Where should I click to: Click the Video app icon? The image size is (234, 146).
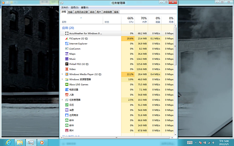tap(67, 69)
